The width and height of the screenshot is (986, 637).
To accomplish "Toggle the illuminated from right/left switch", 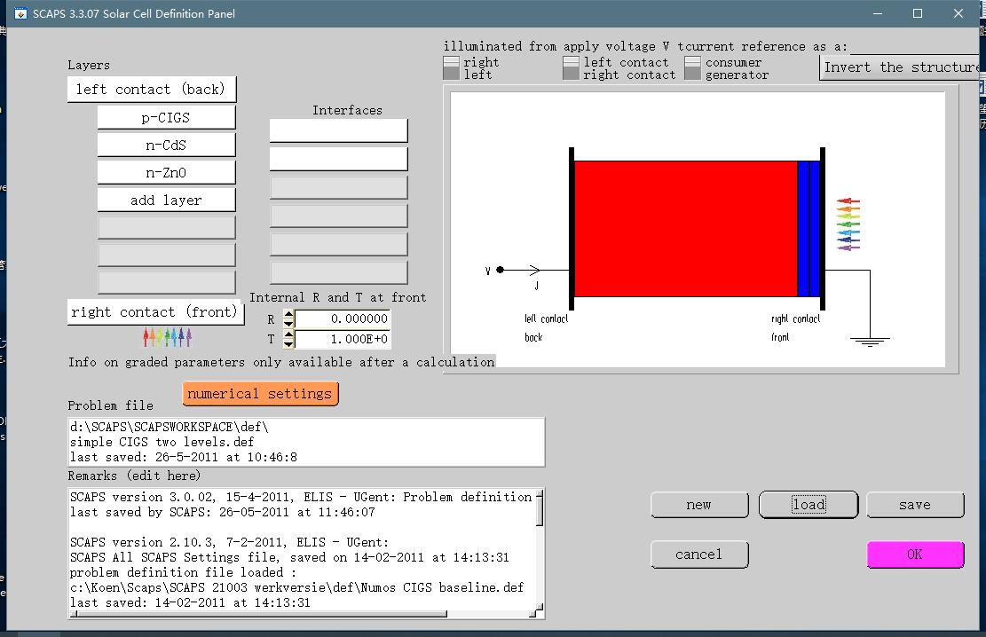I will (451, 68).
